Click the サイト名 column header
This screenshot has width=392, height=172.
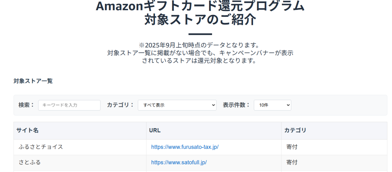coord(28,130)
